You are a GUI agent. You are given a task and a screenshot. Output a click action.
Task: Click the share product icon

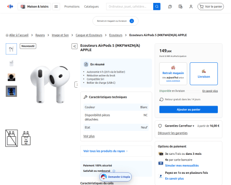point(74,46)
